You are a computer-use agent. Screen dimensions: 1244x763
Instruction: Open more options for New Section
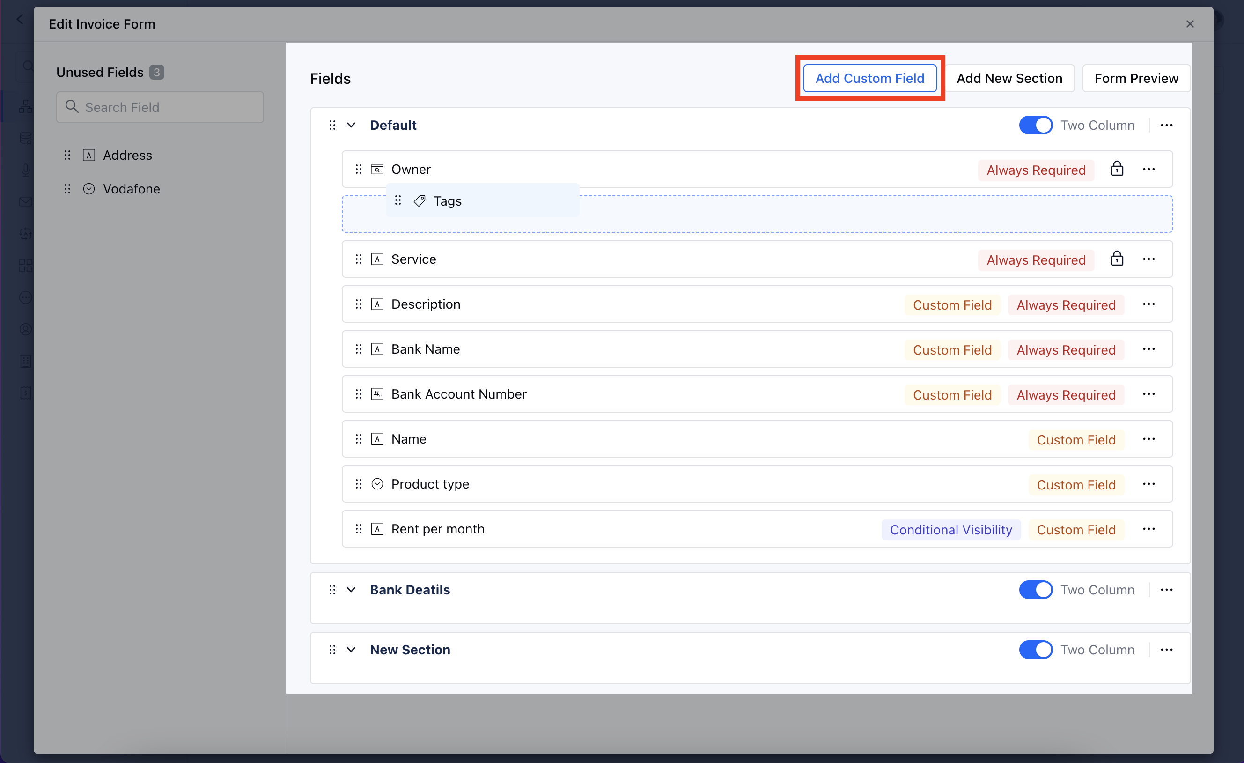tap(1166, 650)
